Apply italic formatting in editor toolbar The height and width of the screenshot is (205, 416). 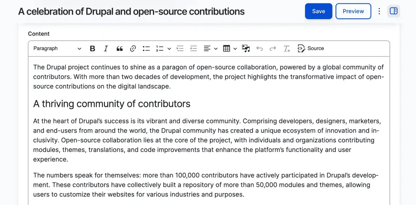106,48
